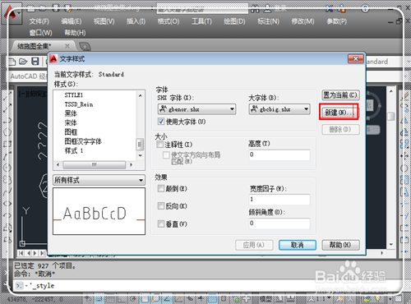Open the 标注(N) menu
The height and width of the screenshot is (304, 411).
point(268,21)
